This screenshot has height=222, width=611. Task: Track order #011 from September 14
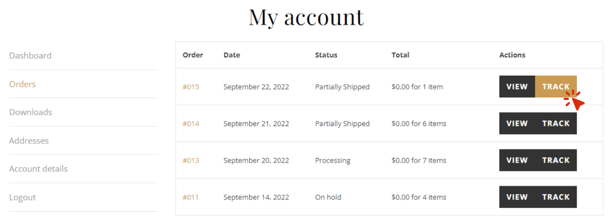tap(556, 197)
